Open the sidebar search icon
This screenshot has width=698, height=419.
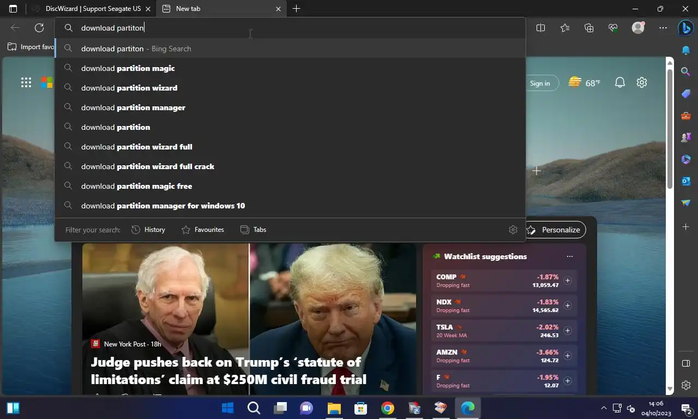point(686,72)
